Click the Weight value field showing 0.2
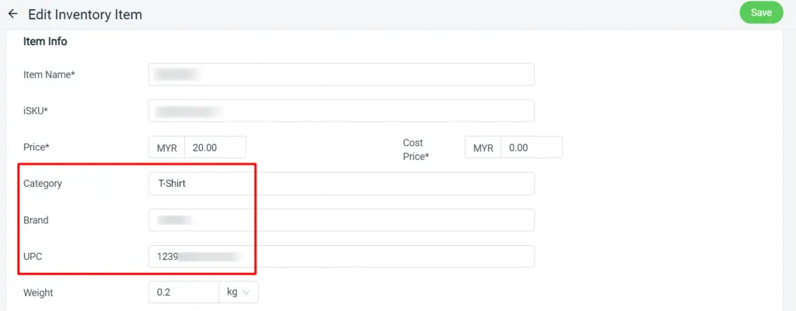796x311 pixels. pyautogui.click(x=183, y=292)
